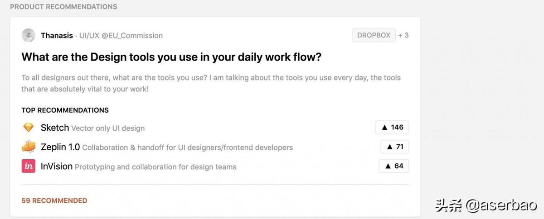Open the InVision product name link
544x219 pixels.
57,166
